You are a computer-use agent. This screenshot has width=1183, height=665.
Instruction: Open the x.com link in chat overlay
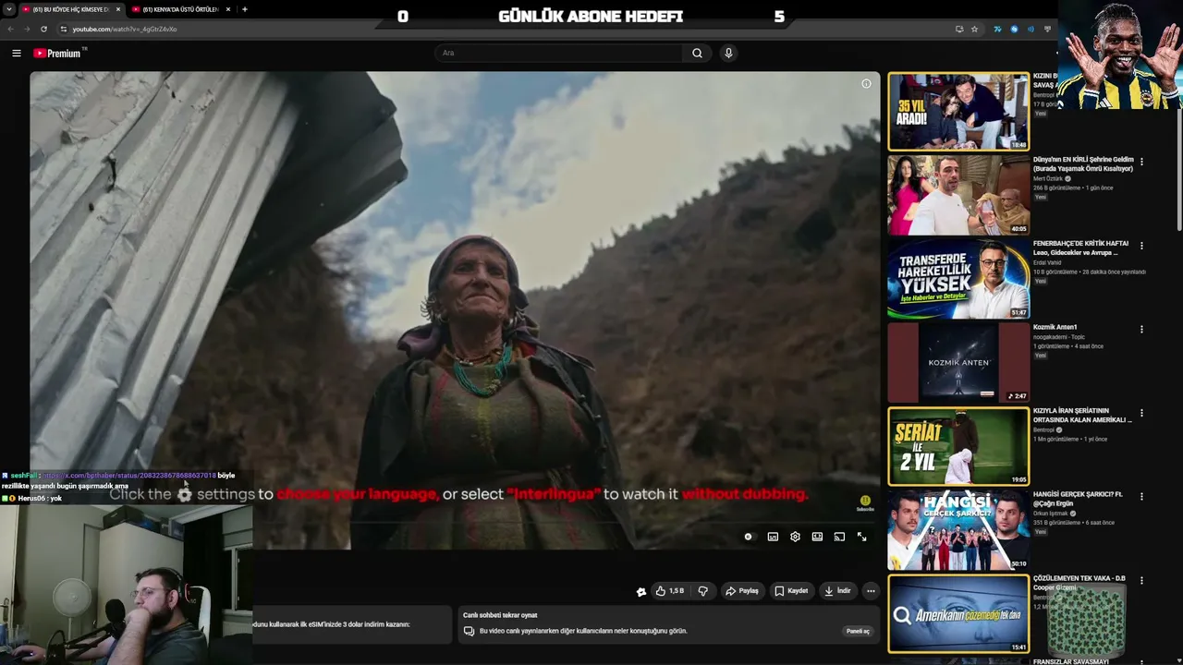[129, 476]
